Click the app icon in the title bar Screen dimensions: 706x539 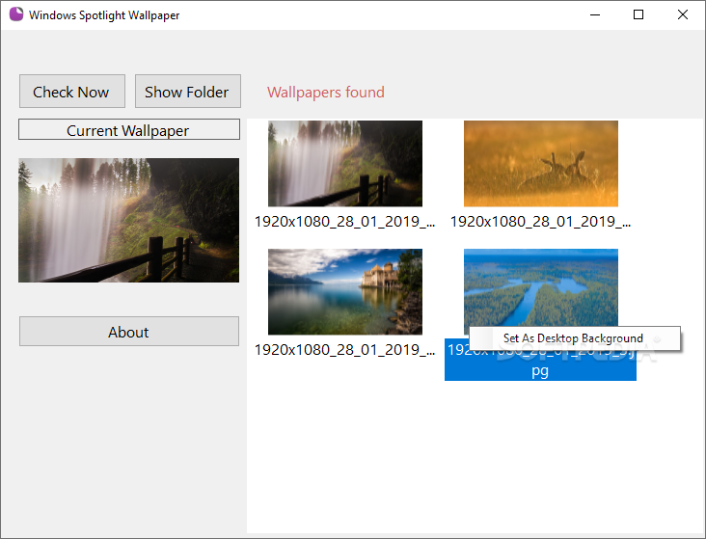pos(16,14)
